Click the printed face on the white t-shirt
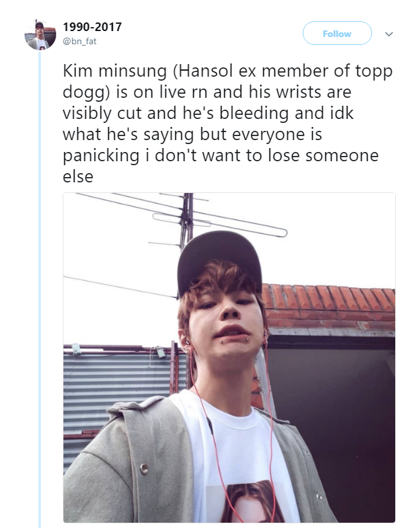This screenshot has height=528, width=419. (x=249, y=504)
